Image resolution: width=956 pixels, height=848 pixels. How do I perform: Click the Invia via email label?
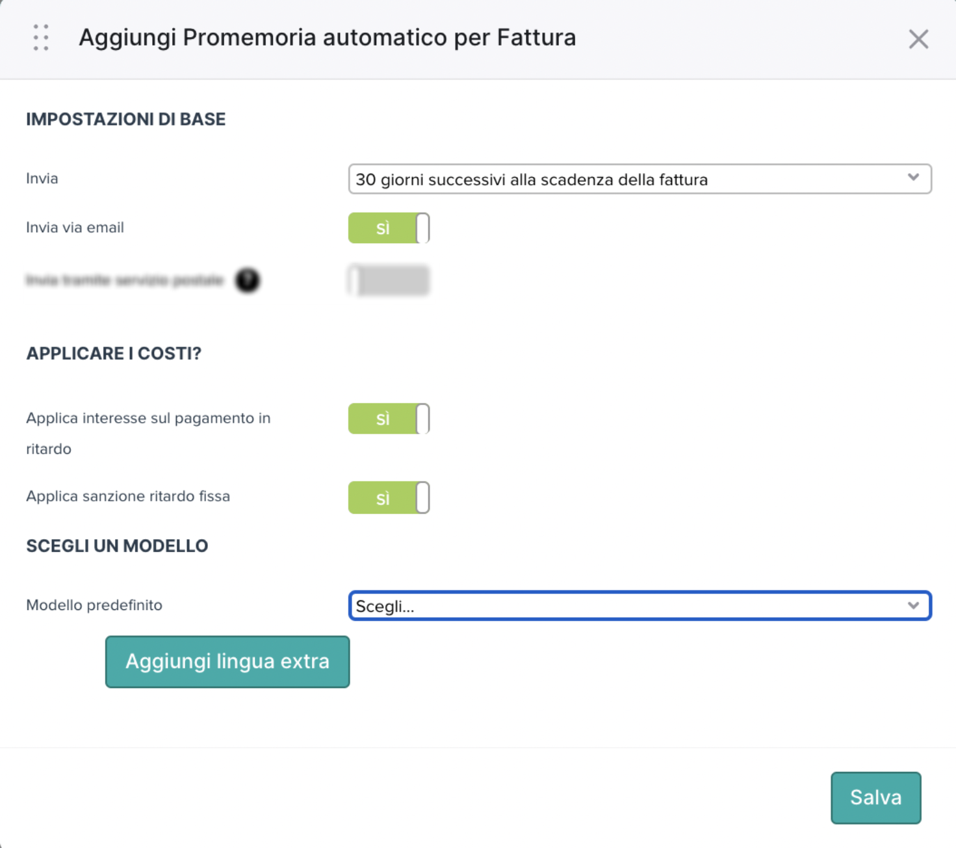tap(75, 228)
